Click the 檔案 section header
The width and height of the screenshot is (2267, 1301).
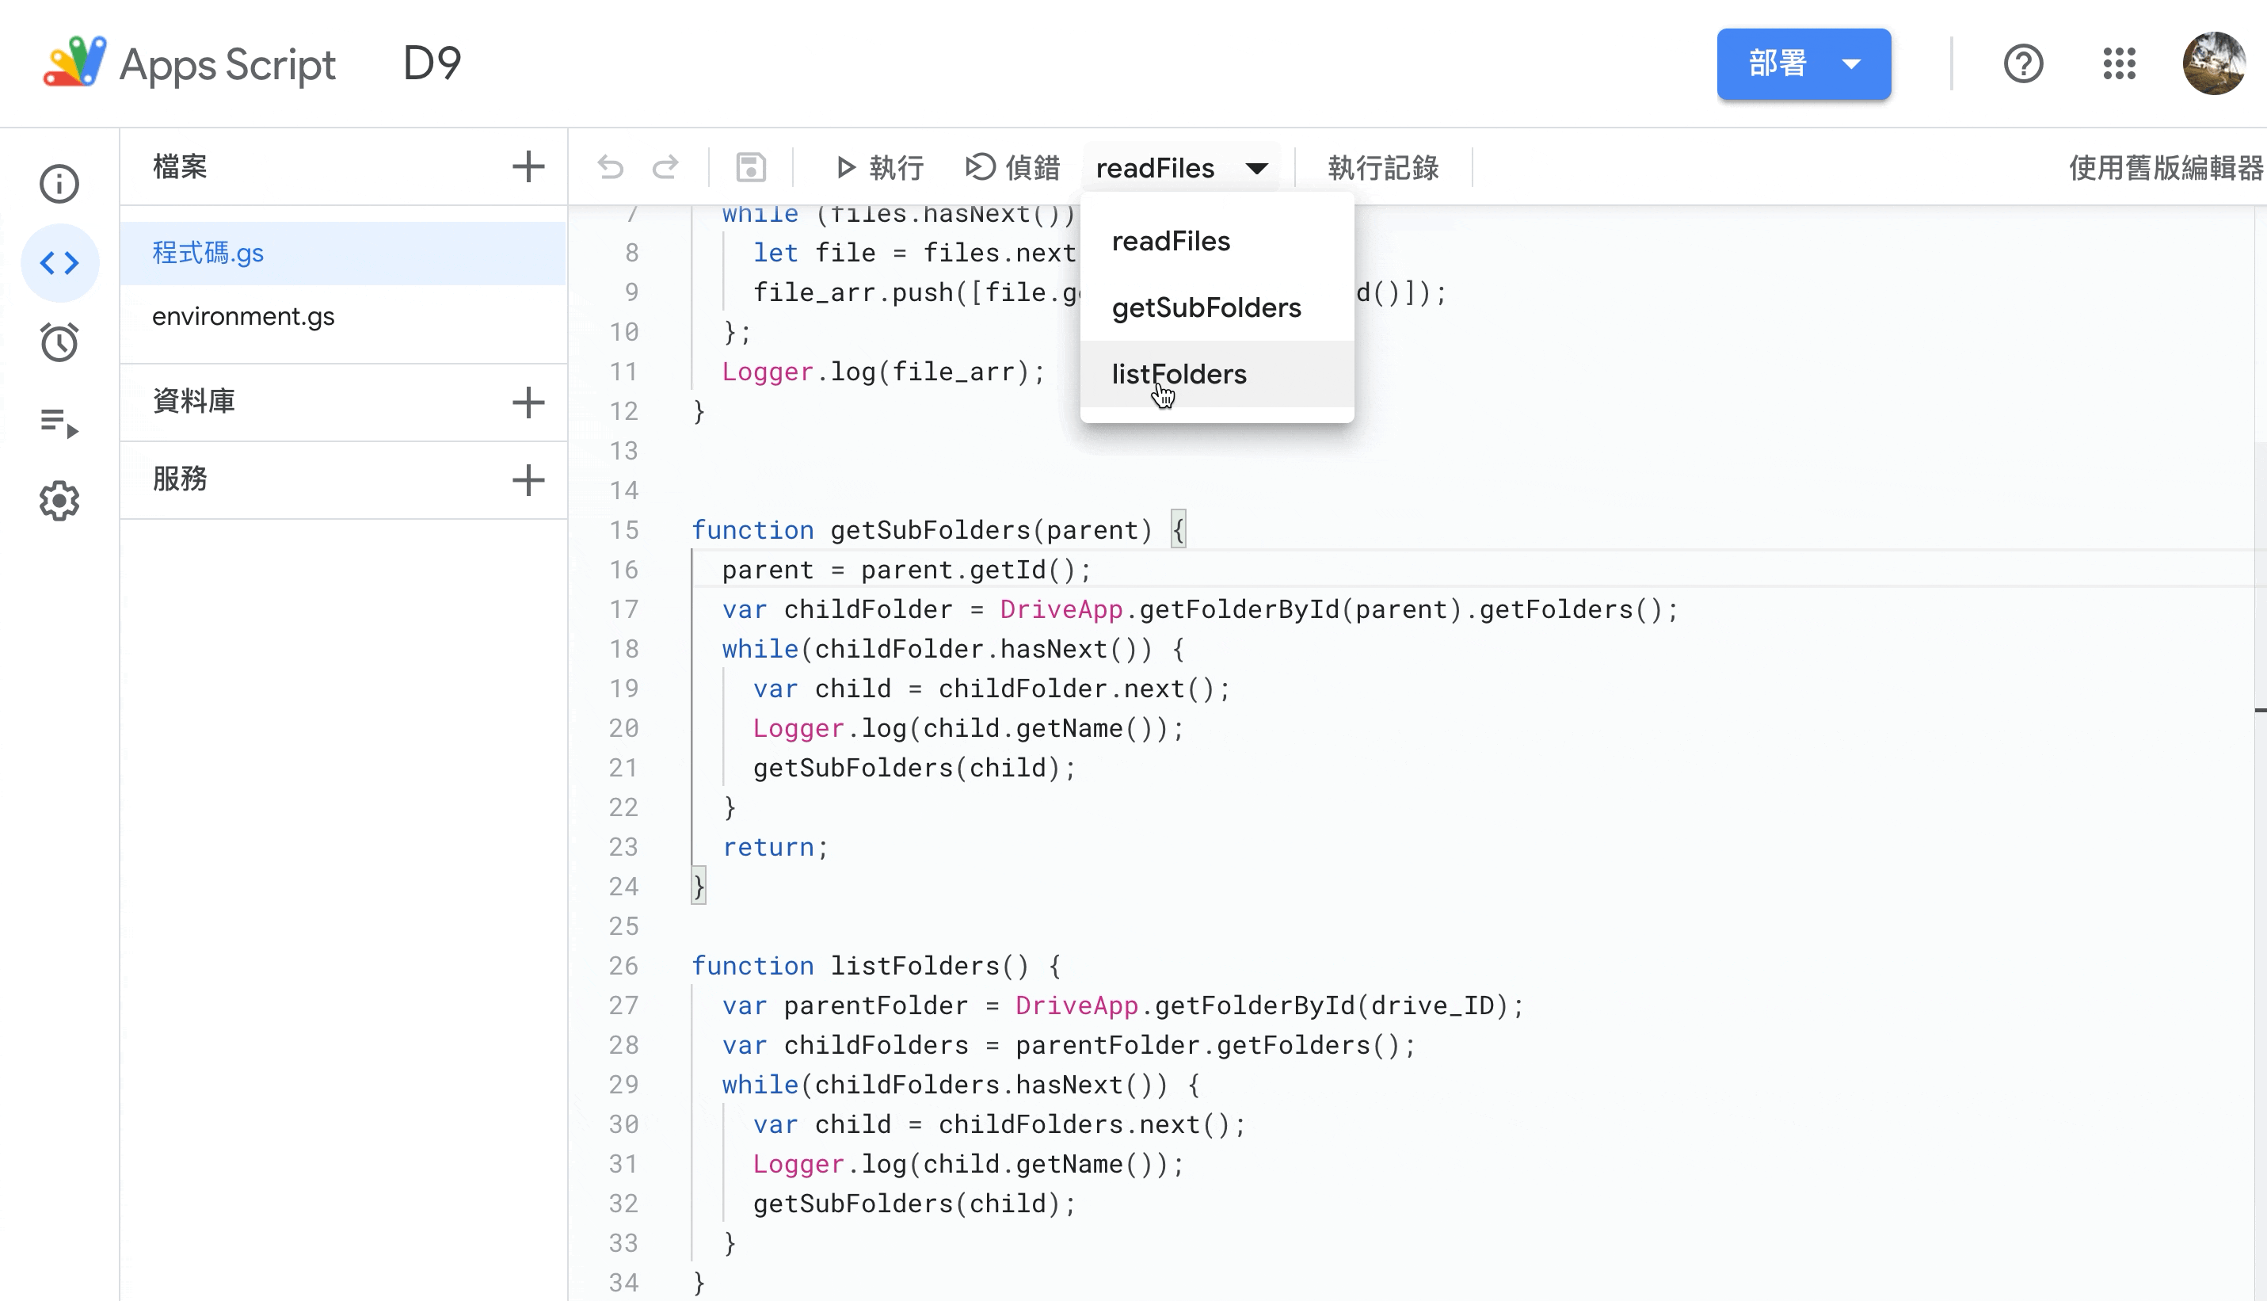(x=180, y=166)
